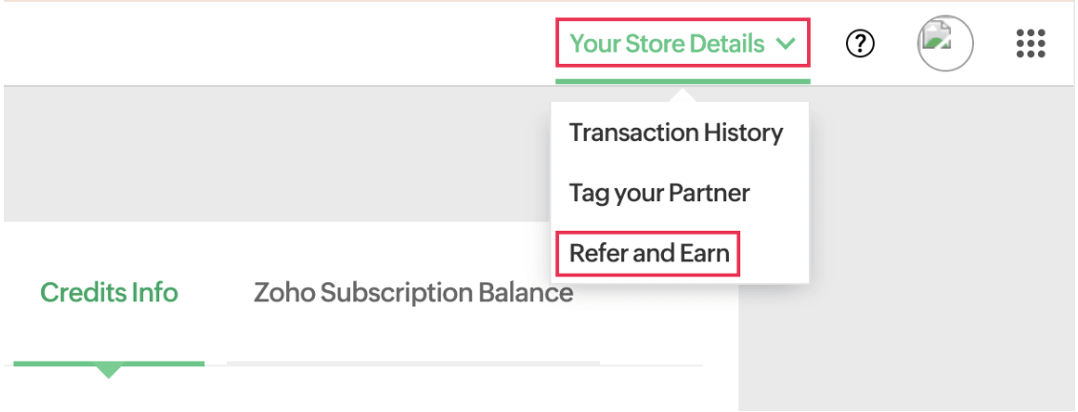The image size is (1078, 412).
Task: Open the Zoho Subscription Balance tab
Action: point(413,293)
